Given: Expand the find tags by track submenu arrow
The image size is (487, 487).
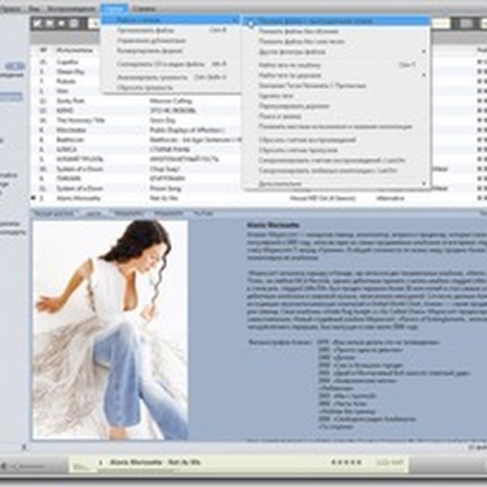Looking at the screenshot, I should (423, 75).
